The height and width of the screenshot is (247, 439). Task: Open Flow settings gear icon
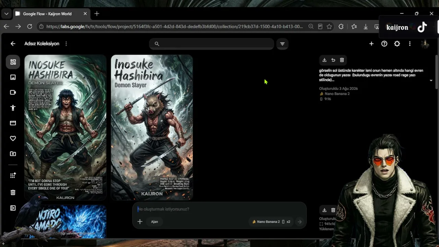click(397, 44)
